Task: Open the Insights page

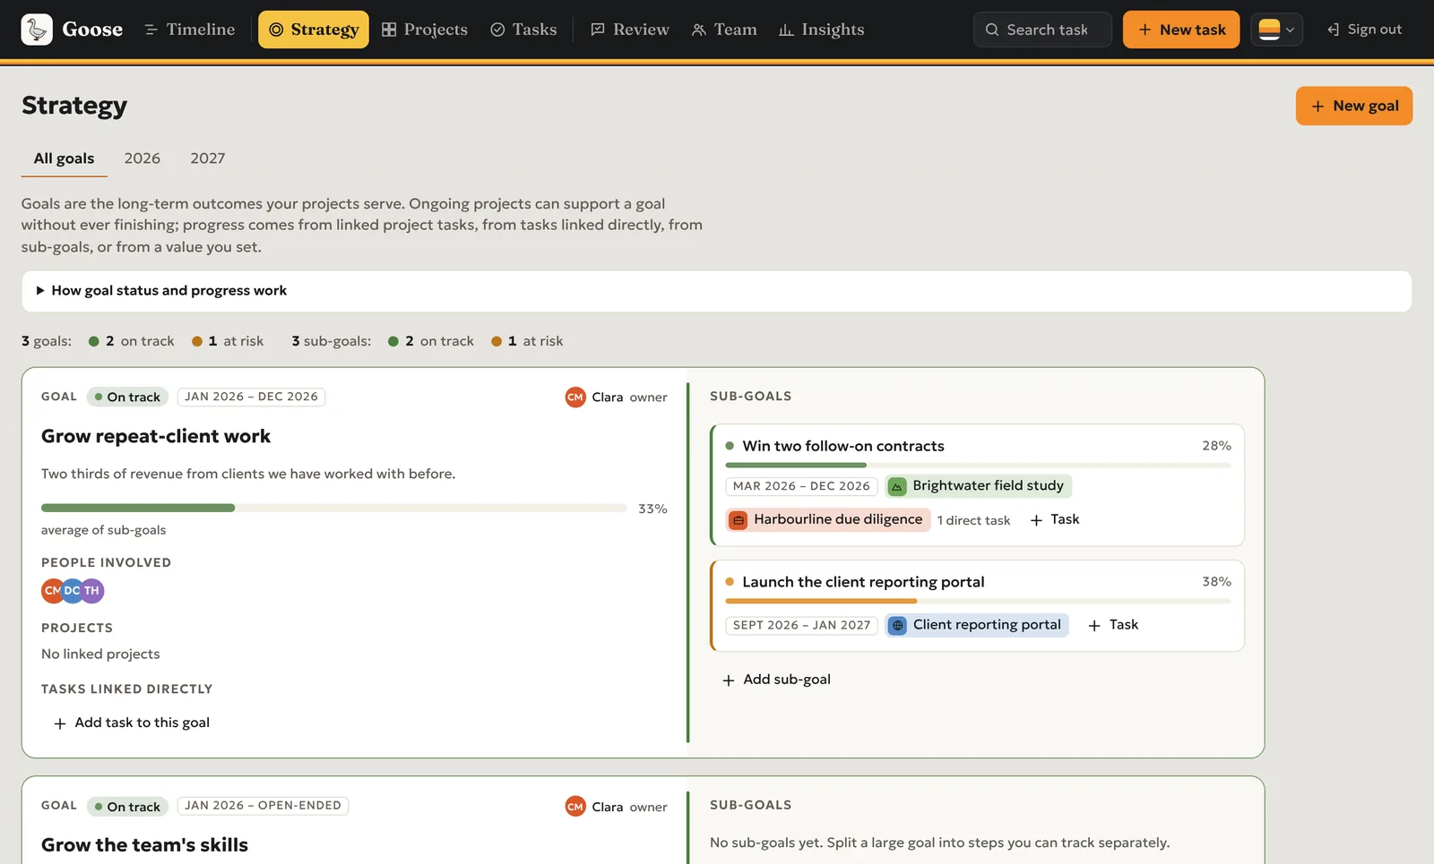Action: [x=822, y=30]
